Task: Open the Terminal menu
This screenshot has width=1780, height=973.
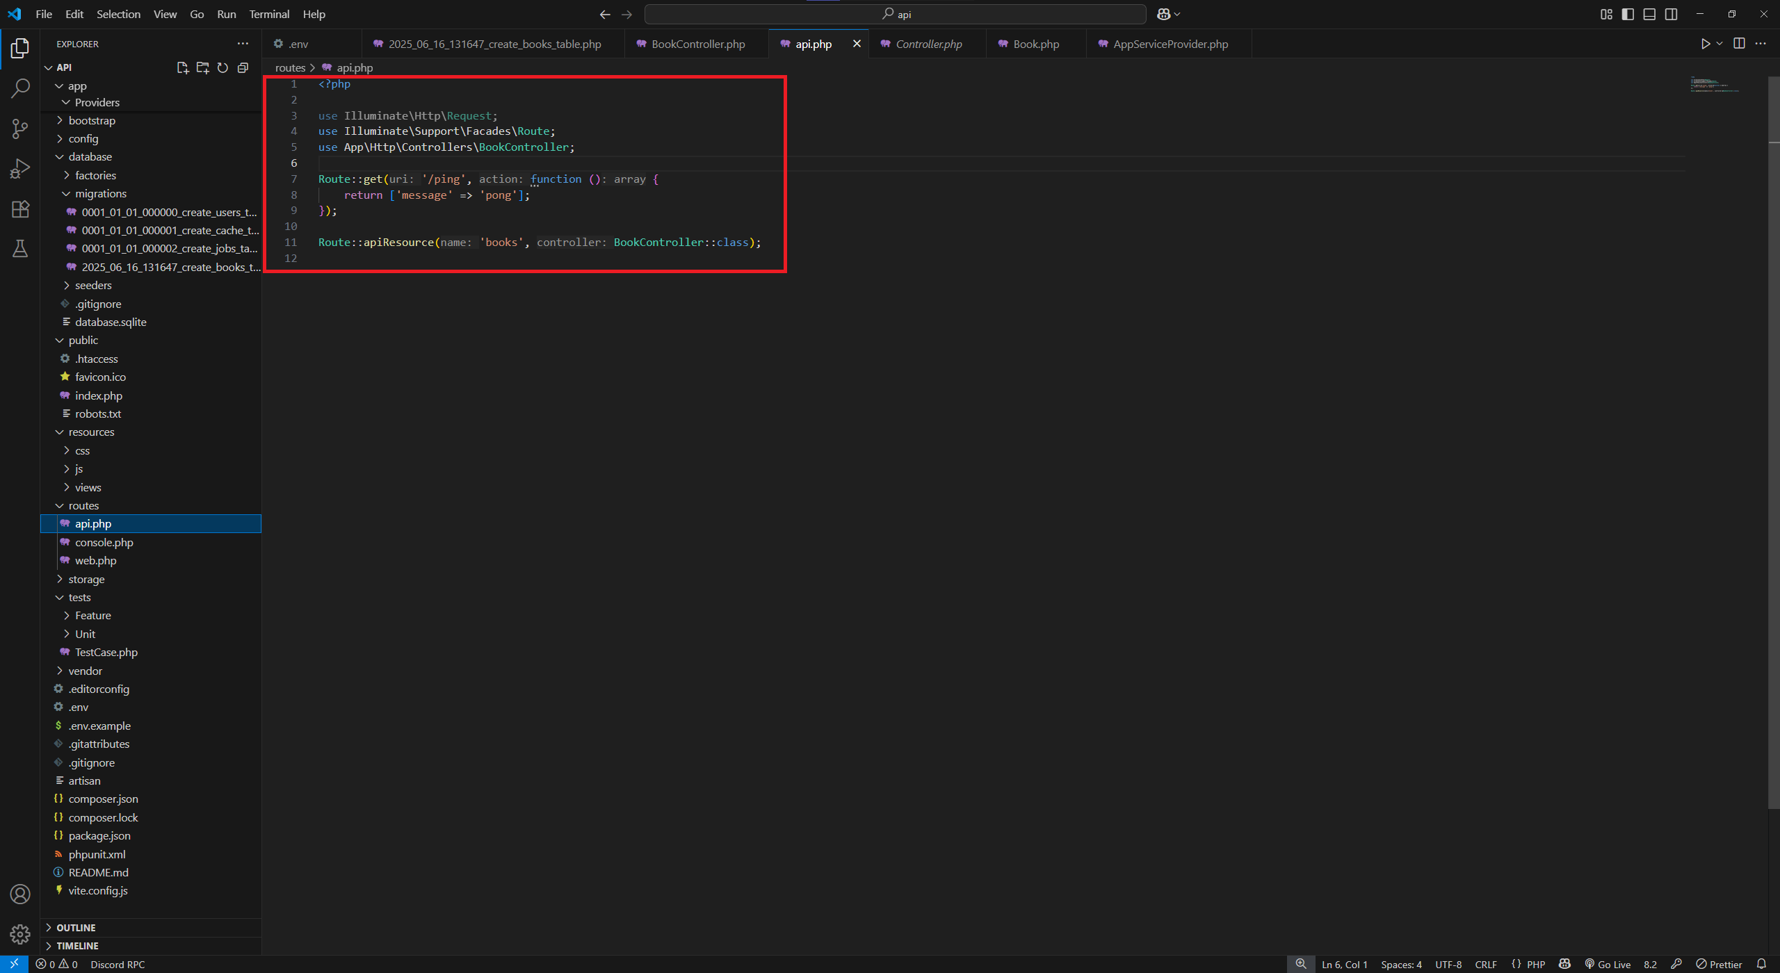Action: click(x=268, y=14)
